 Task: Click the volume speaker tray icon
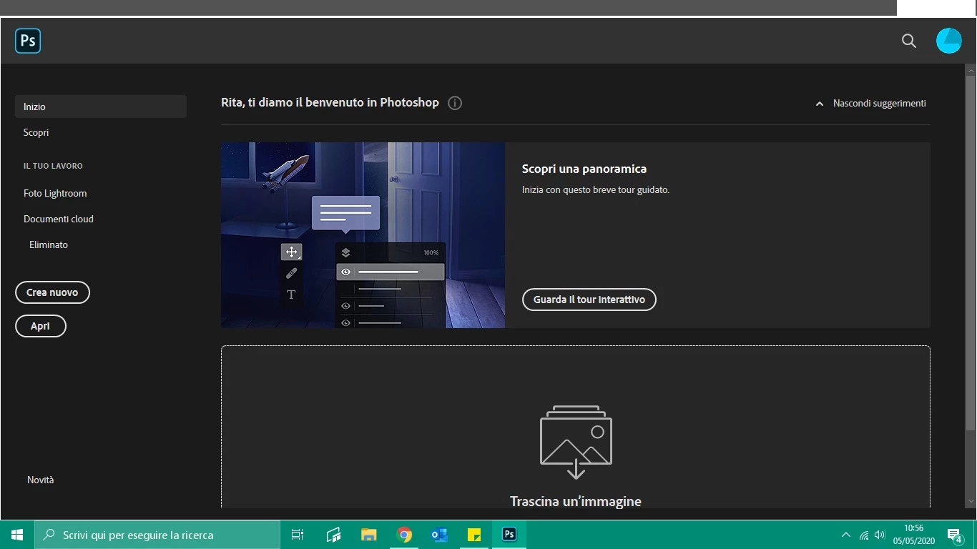pos(880,535)
